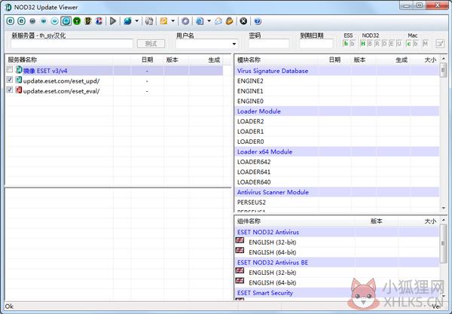Click the speech bubble toolbar icon

point(218,21)
